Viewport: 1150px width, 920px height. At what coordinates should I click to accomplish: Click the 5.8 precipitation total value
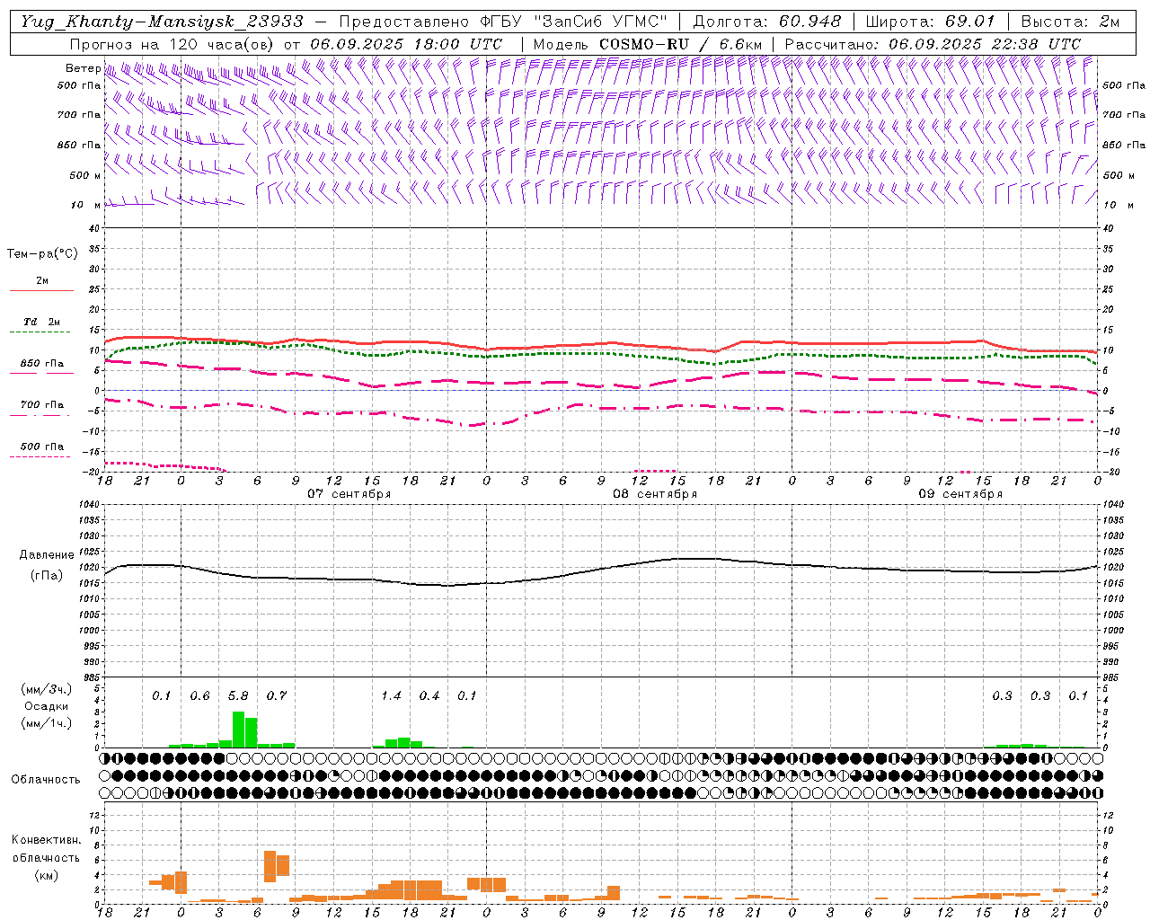click(238, 696)
